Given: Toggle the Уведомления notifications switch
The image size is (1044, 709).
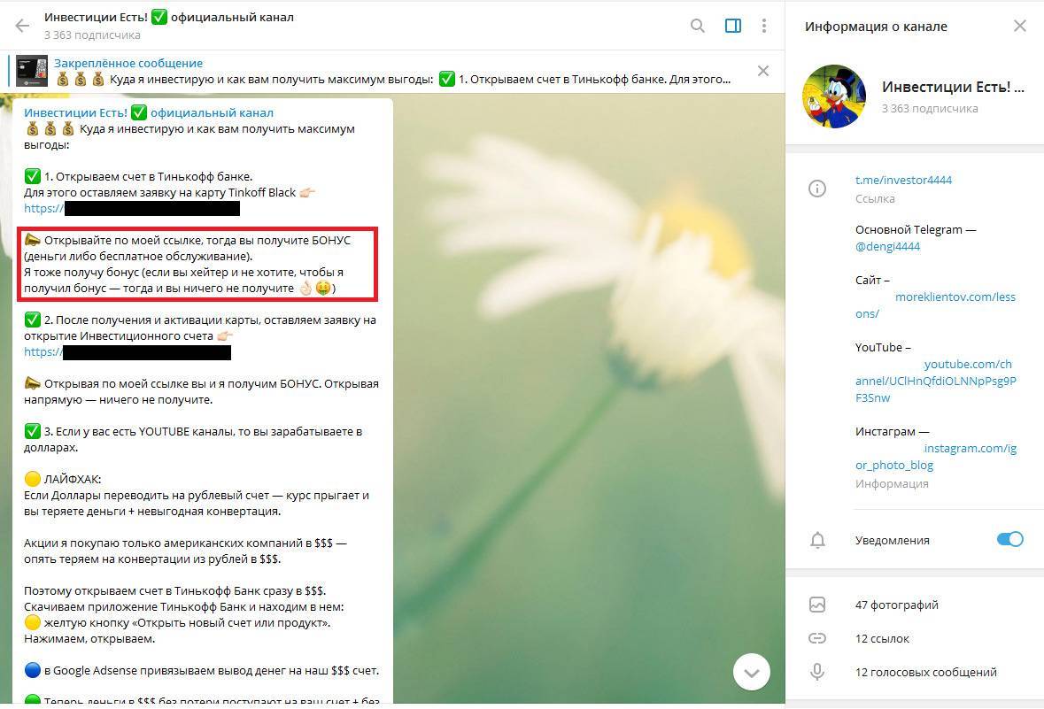Looking at the screenshot, I should pos(1009,539).
